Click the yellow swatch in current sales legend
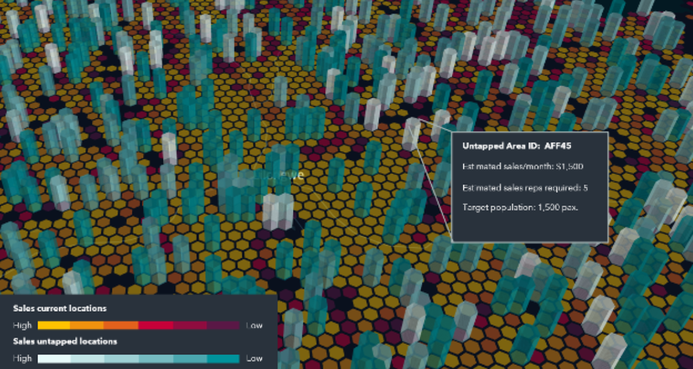Viewport: 693px width, 369px height. (54, 325)
